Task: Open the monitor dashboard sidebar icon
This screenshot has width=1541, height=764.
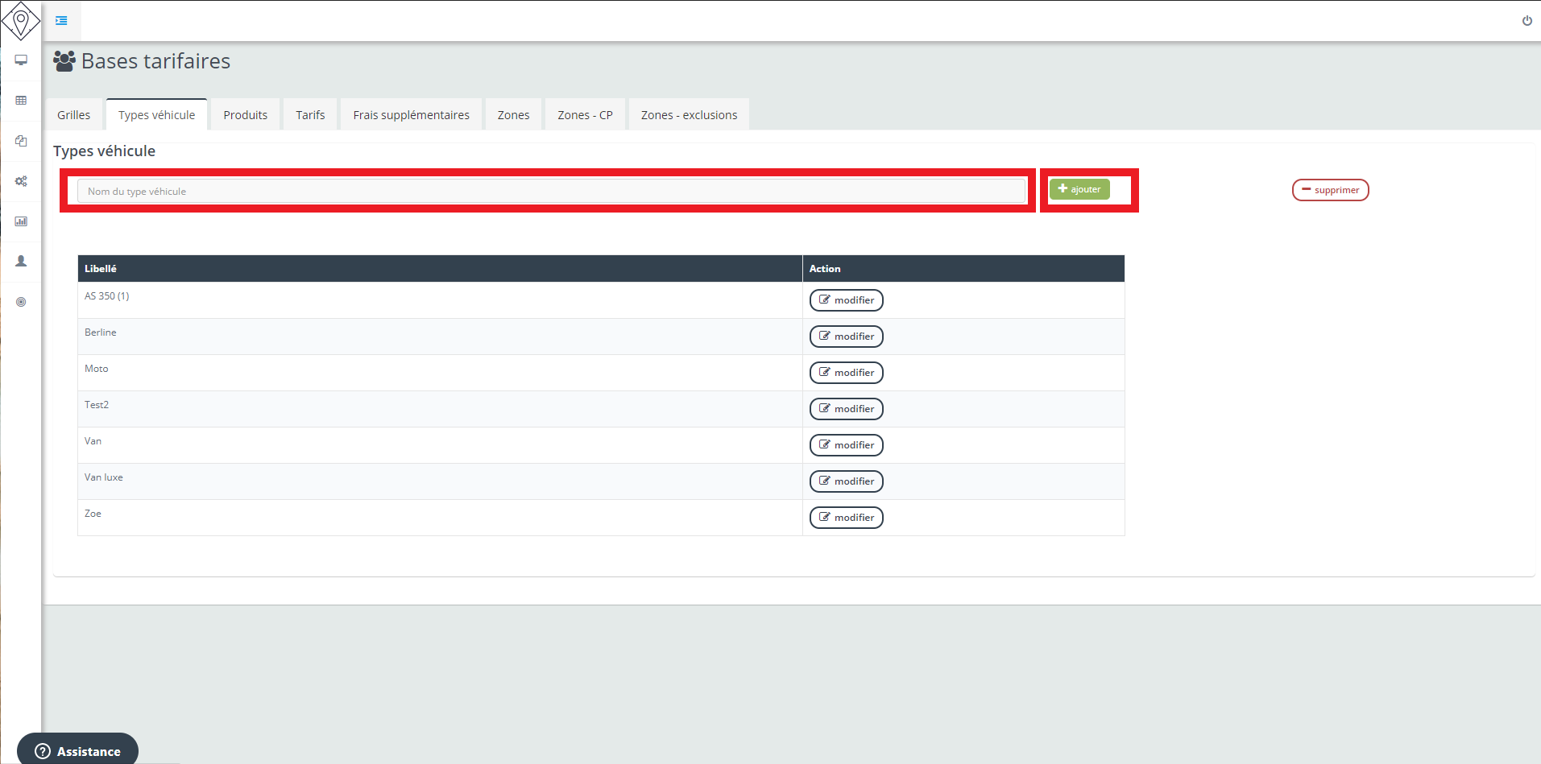Action: [x=21, y=60]
